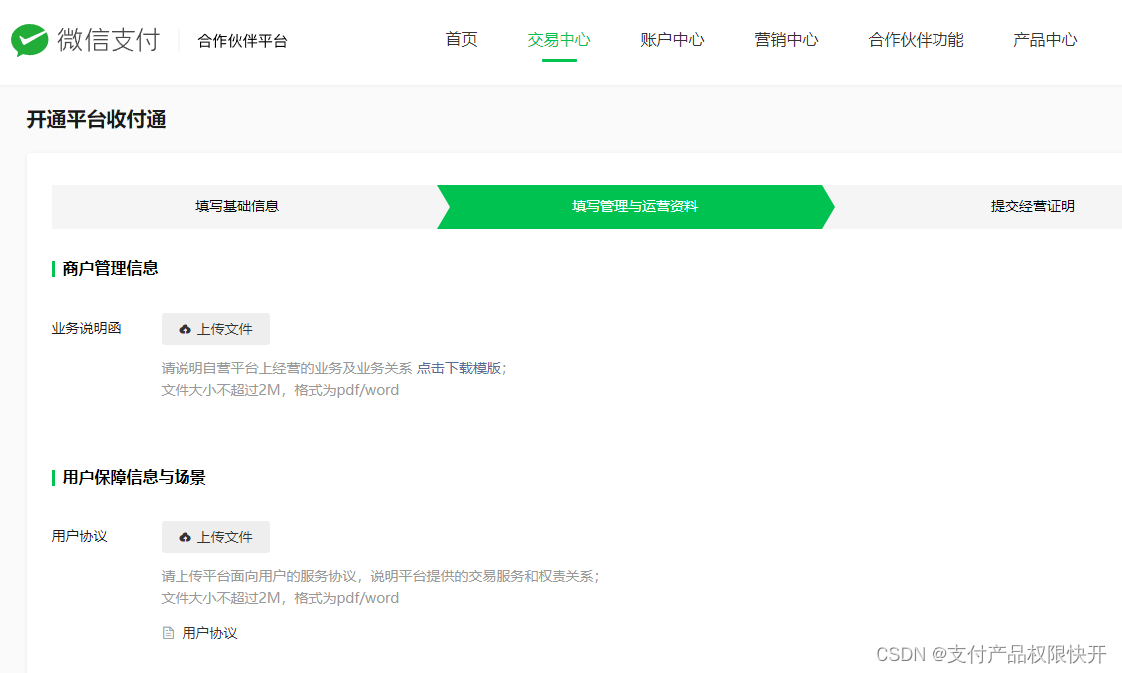The width and height of the screenshot is (1122, 673).
Task: Click the cloud upload icon beside 用户协议
Action: tap(185, 537)
